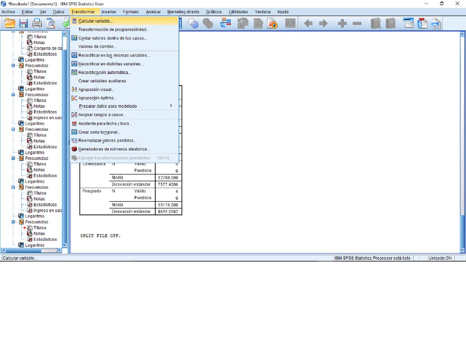Click the table cell showing 15175.000
466x349 pixels.
[x=168, y=205]
